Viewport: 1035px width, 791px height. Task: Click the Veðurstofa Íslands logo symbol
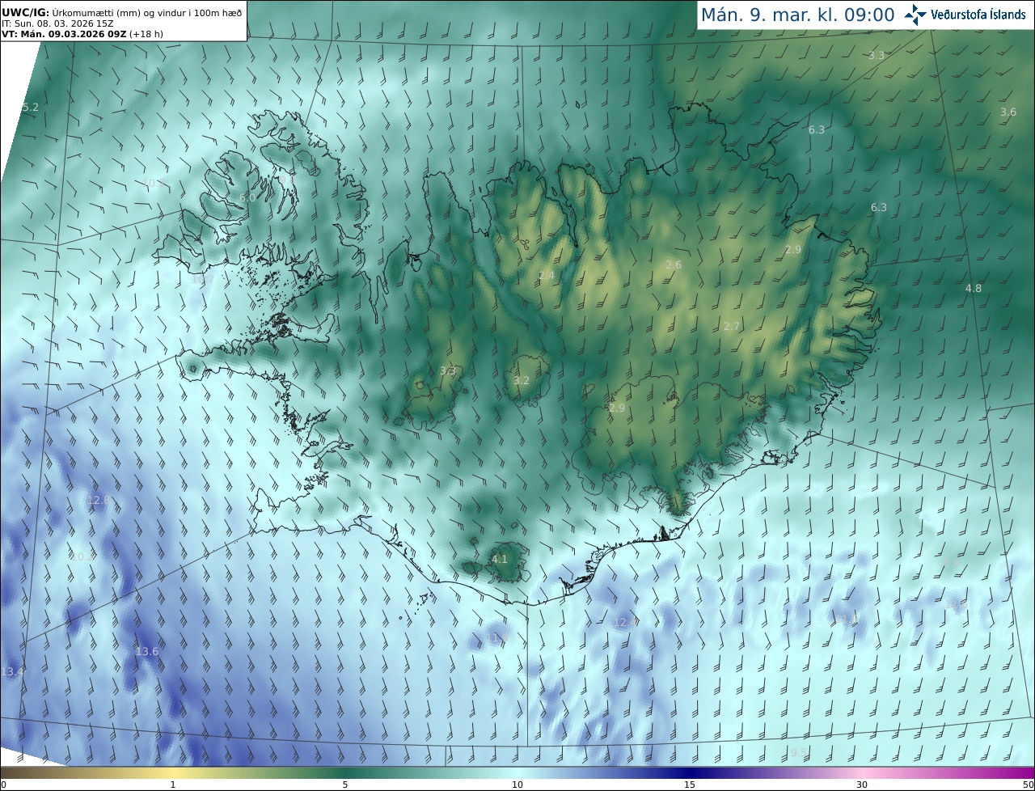coord(915,15)
